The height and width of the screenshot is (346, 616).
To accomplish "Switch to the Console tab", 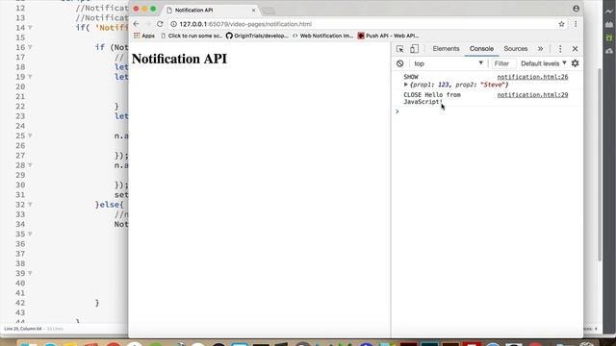I will 481,49.
